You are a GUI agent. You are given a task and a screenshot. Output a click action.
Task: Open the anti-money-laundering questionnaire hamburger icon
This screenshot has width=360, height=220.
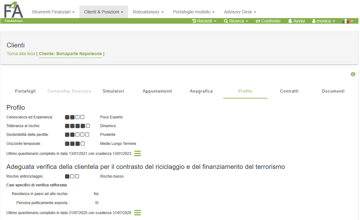(x=138, y=213)
